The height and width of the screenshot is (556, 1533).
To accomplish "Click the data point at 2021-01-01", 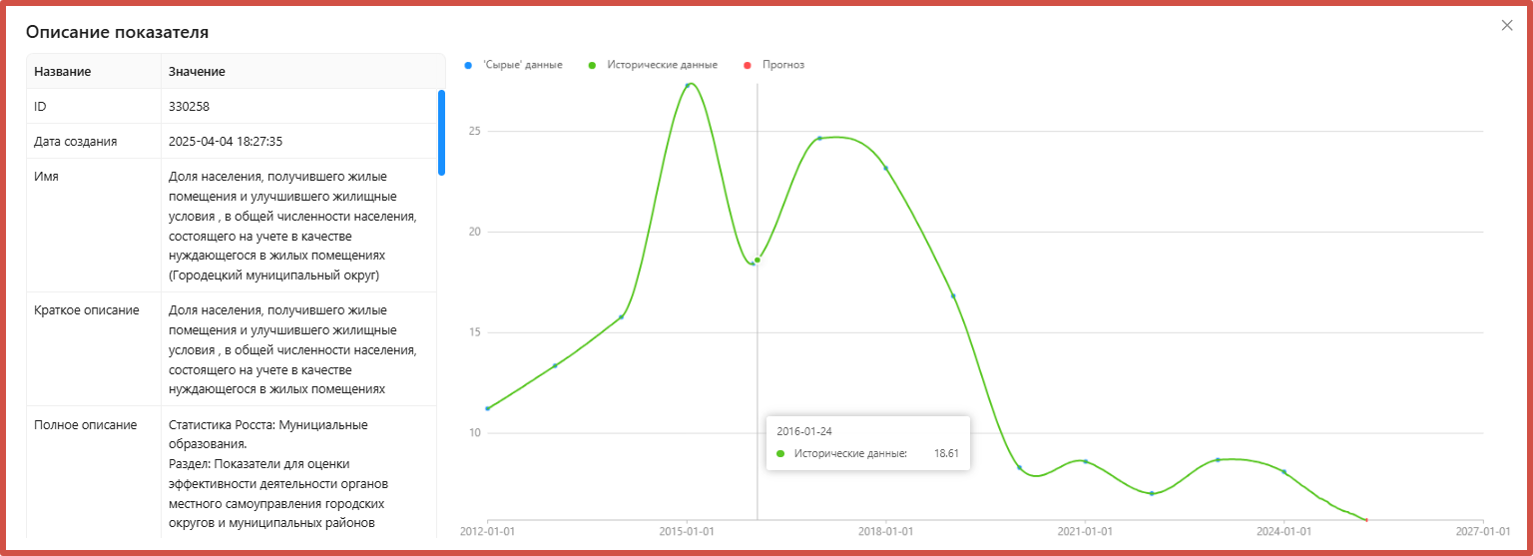I will 1085,461.
